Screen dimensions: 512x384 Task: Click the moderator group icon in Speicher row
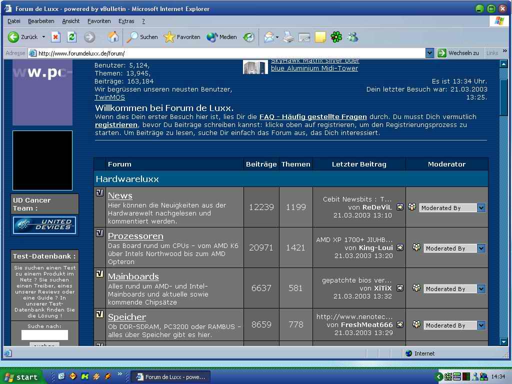tap(416, 324)
